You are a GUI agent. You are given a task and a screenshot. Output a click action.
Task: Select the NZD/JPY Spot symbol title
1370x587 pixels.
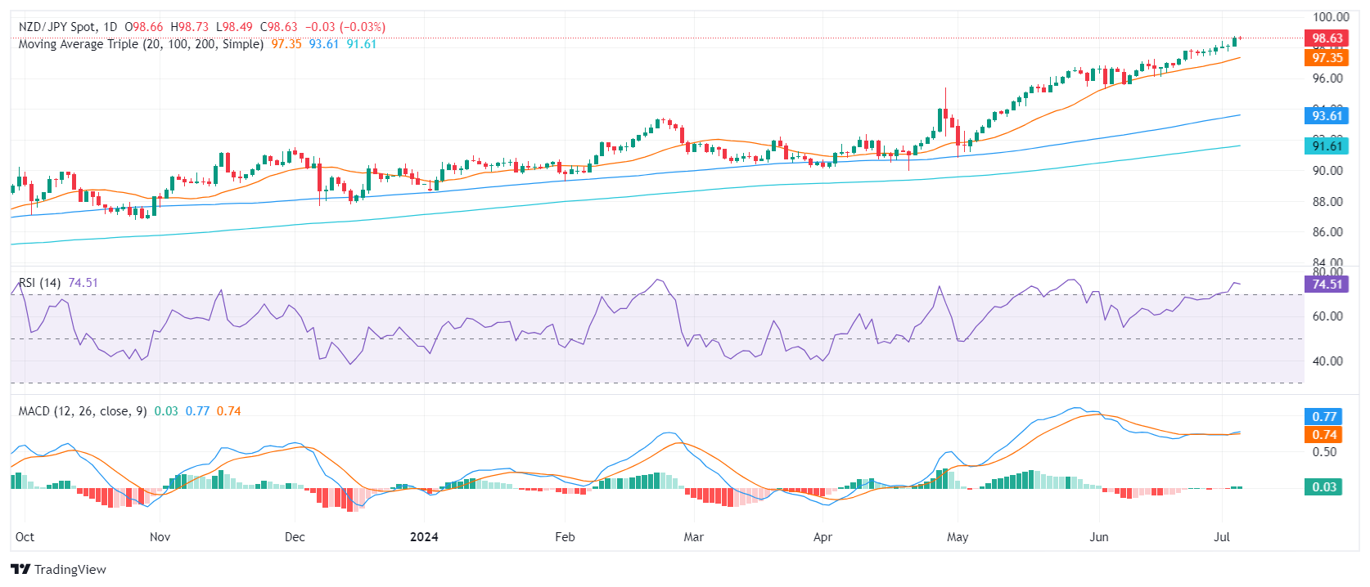tap(56, 27)
